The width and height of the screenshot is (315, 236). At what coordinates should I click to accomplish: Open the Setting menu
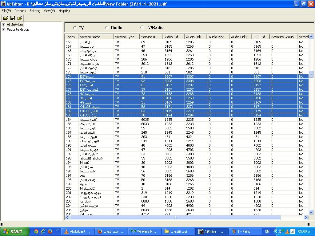35,11
